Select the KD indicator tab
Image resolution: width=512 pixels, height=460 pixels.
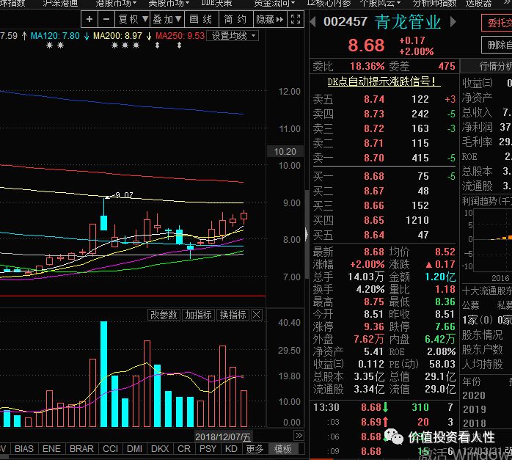231,448
